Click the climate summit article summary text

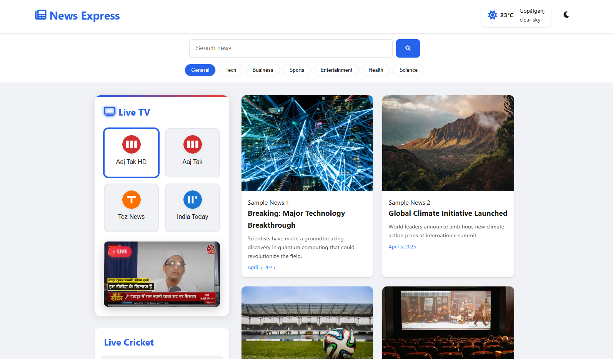446,231
